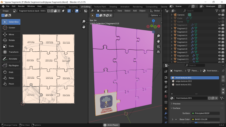Choose the Scale tool

(11, 46)
